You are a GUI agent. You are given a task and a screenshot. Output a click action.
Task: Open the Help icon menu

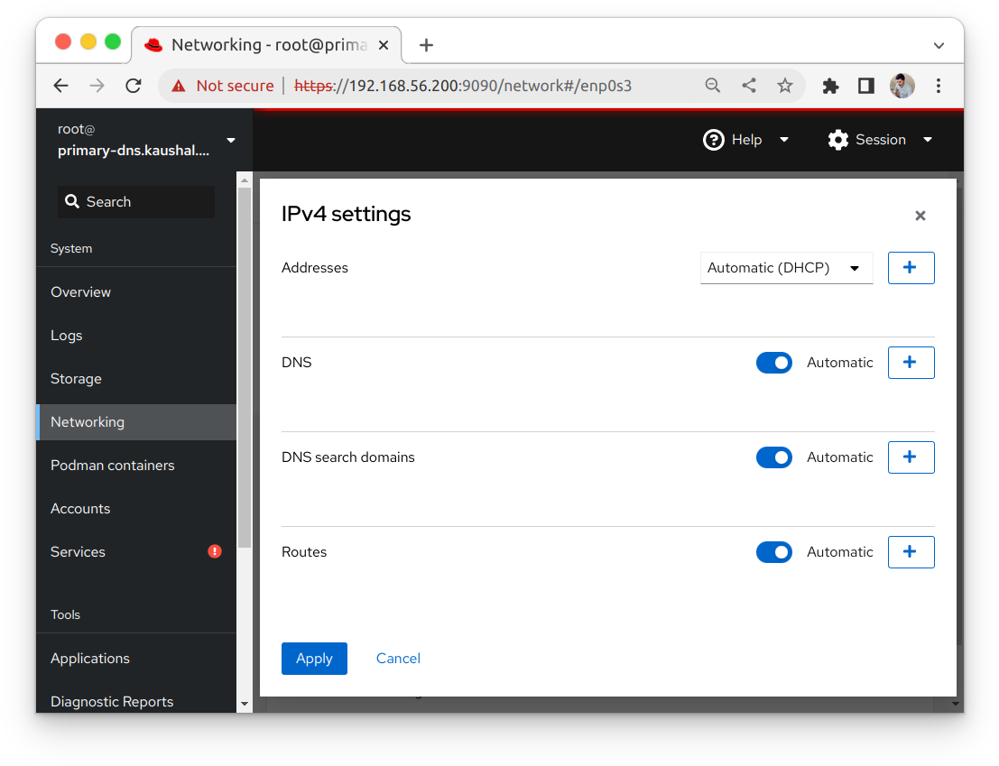tap(712, 139)
